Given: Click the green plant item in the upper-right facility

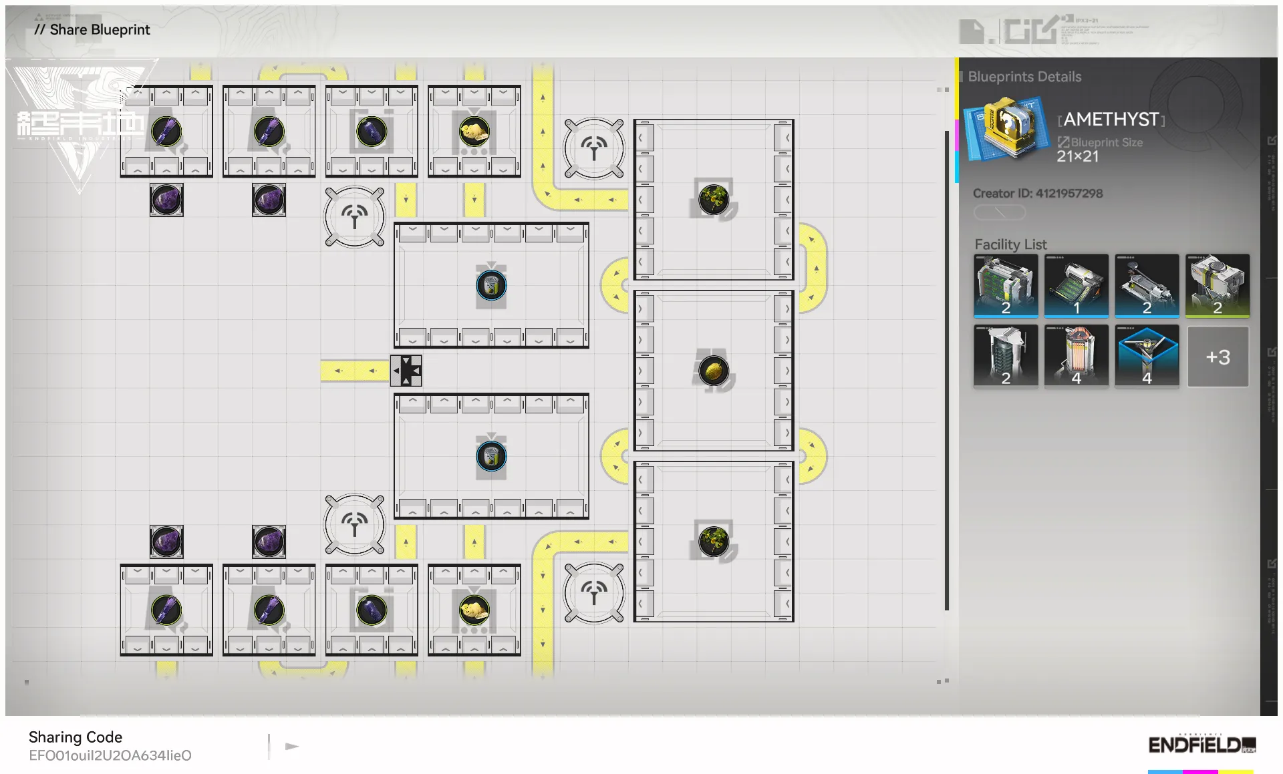Looking at the screenshot, I should point(714,199).
